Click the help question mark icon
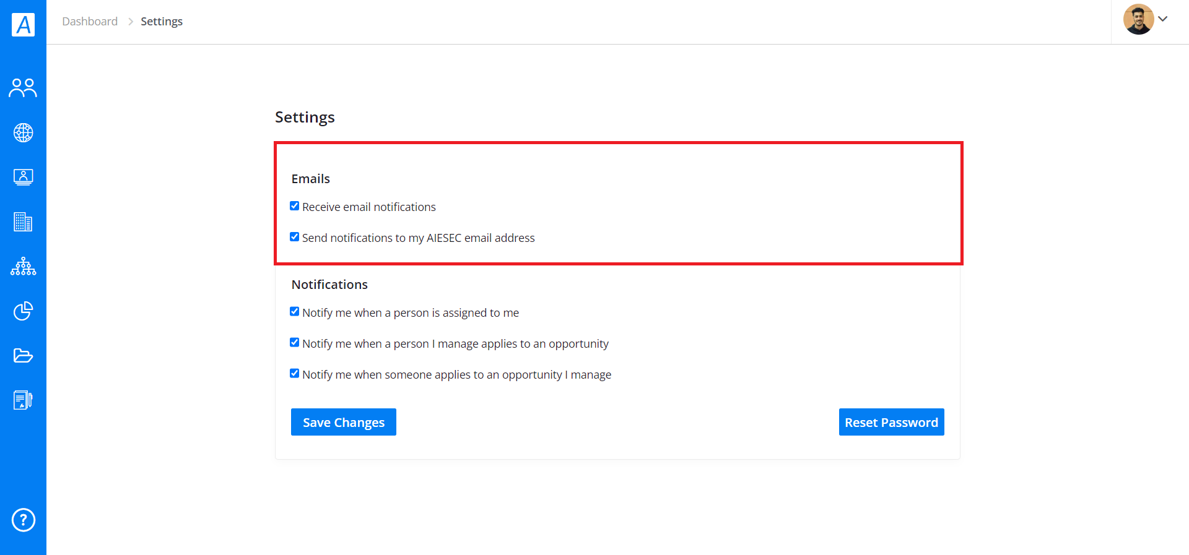This screenshot has height=555, width=1189. [24, 520]
